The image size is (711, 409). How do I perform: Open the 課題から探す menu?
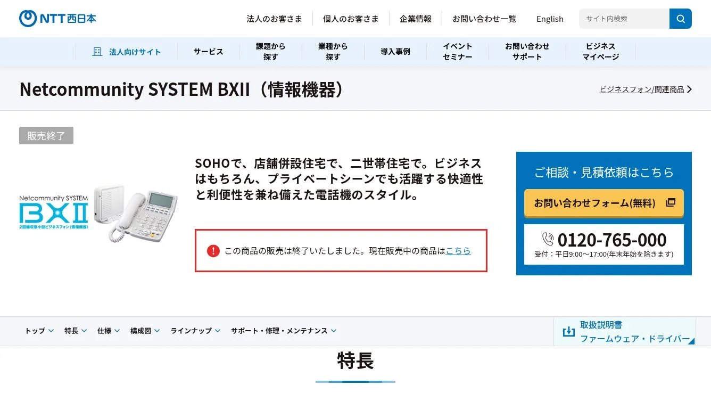(x=271, y=52)
